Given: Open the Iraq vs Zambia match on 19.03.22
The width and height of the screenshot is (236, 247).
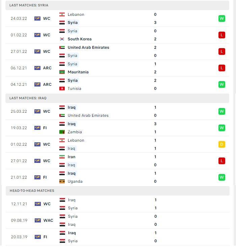Looking at the screenshot, I should [x=117, y=128].
